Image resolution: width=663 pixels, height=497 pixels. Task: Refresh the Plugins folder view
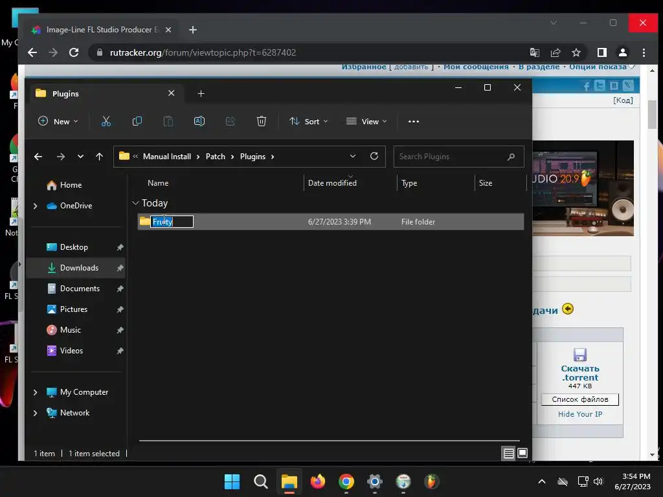[374, 157]
